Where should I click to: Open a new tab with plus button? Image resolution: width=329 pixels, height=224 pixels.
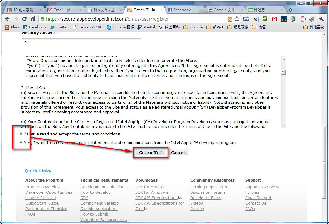[290, 10]
